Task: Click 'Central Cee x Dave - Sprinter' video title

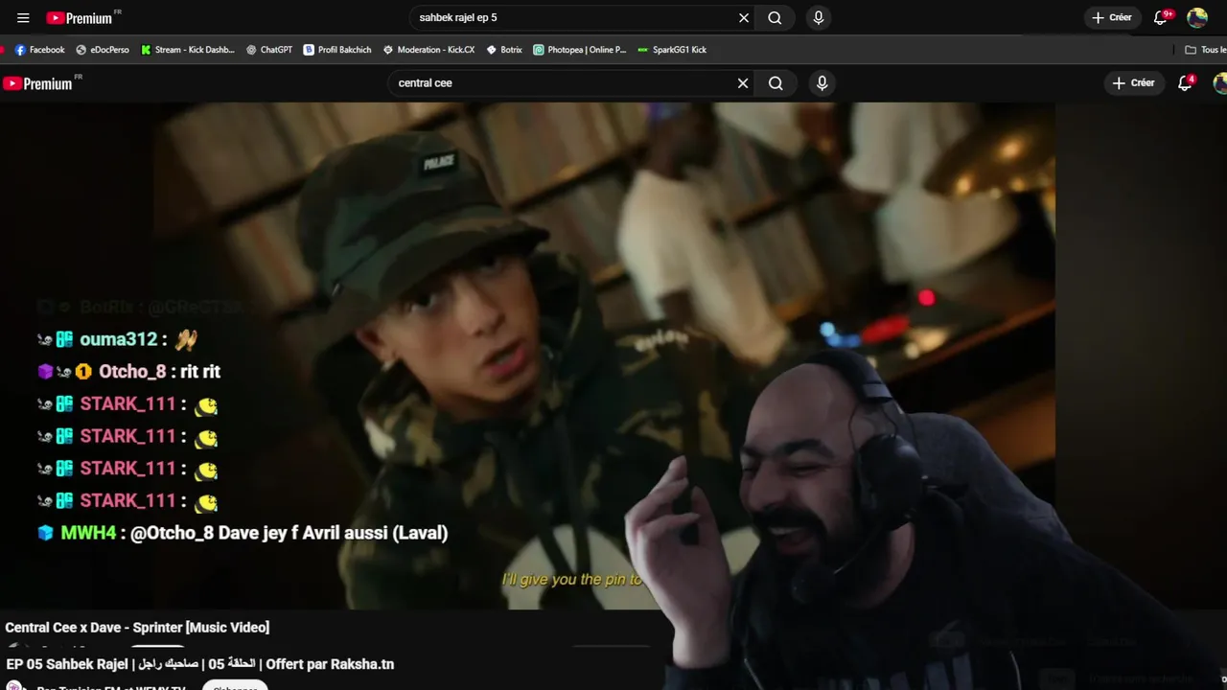Action: [x=137, y=628]
